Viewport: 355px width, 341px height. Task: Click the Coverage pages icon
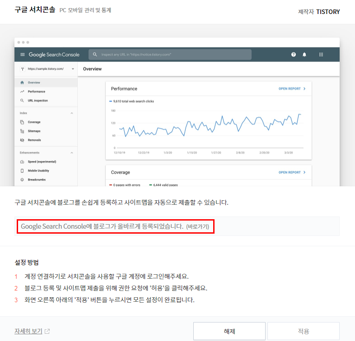coord(22,122)
